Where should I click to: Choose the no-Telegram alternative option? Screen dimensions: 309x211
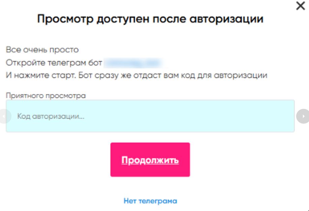click(x=150, y=200)
